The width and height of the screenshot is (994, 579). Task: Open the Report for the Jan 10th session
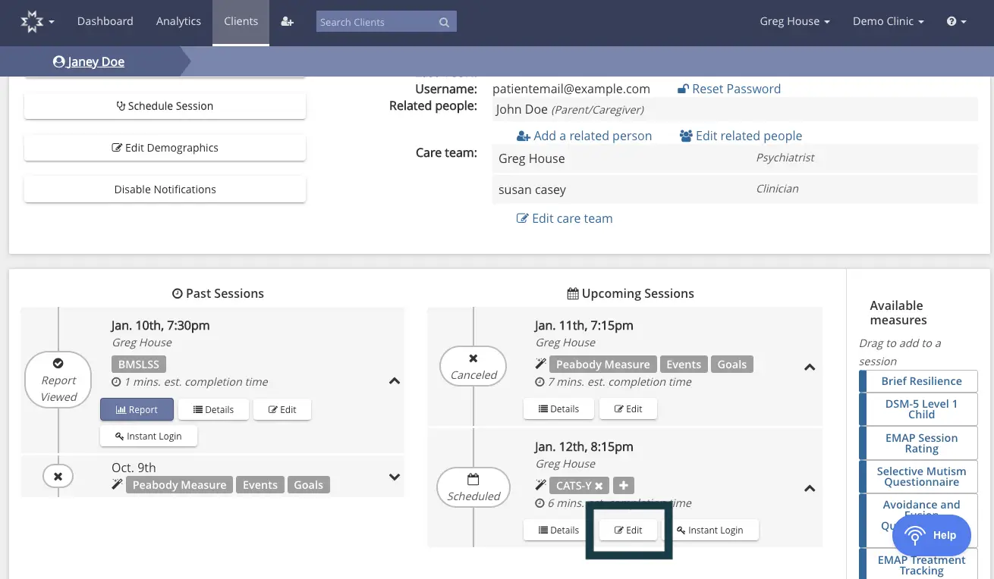[x=137, y=409]
